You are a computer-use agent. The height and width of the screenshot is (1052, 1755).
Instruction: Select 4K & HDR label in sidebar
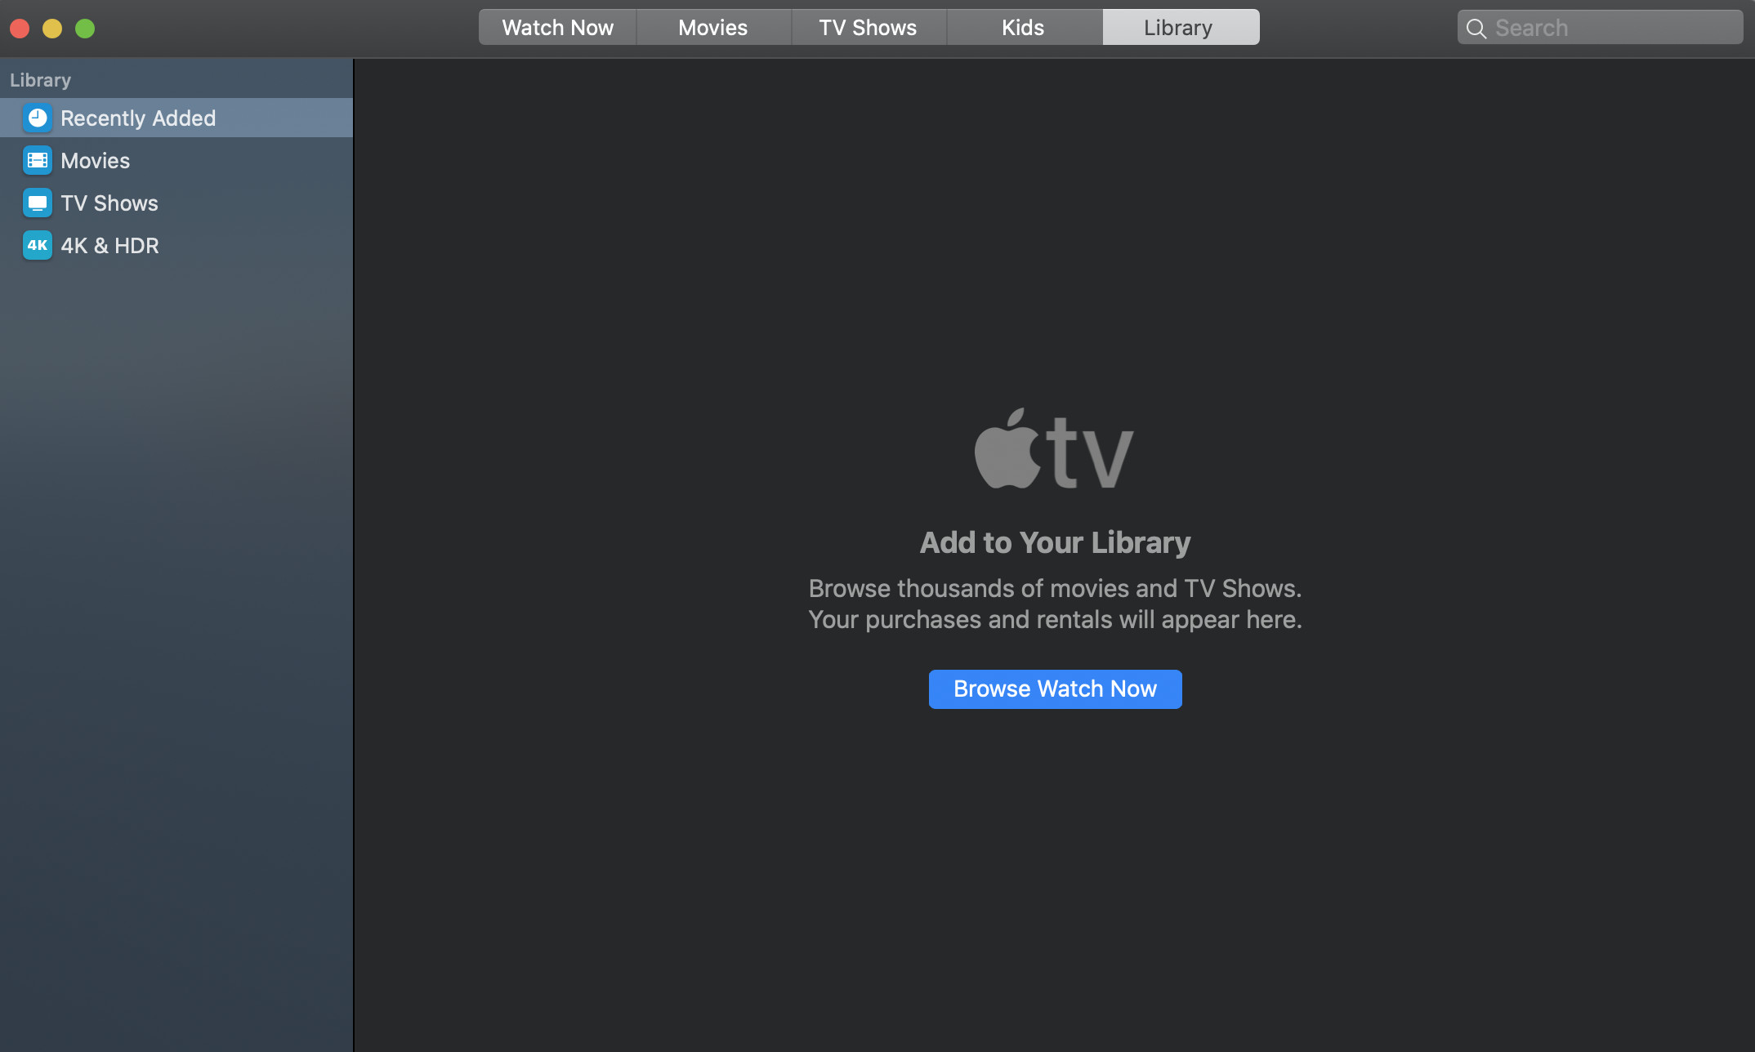click(x=109, y=246)
